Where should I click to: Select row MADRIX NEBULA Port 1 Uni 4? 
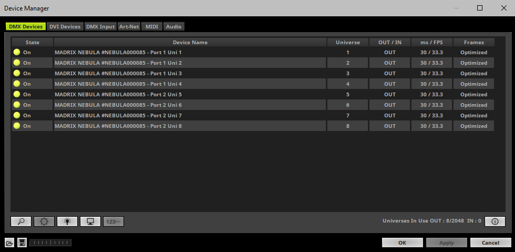coord(190,84)
